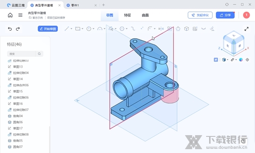Redo the last action
Image resolution: width=255 pixels, height=153 pixels.
[18, 29]
